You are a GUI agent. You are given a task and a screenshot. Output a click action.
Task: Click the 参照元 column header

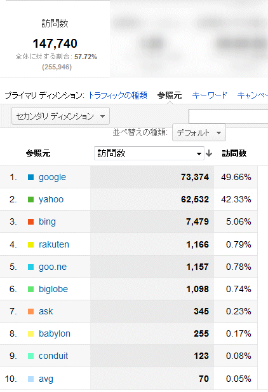[38, 153]
